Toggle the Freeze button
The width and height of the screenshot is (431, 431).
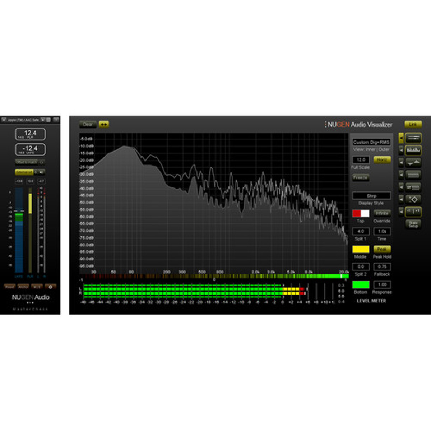point(360,178)
